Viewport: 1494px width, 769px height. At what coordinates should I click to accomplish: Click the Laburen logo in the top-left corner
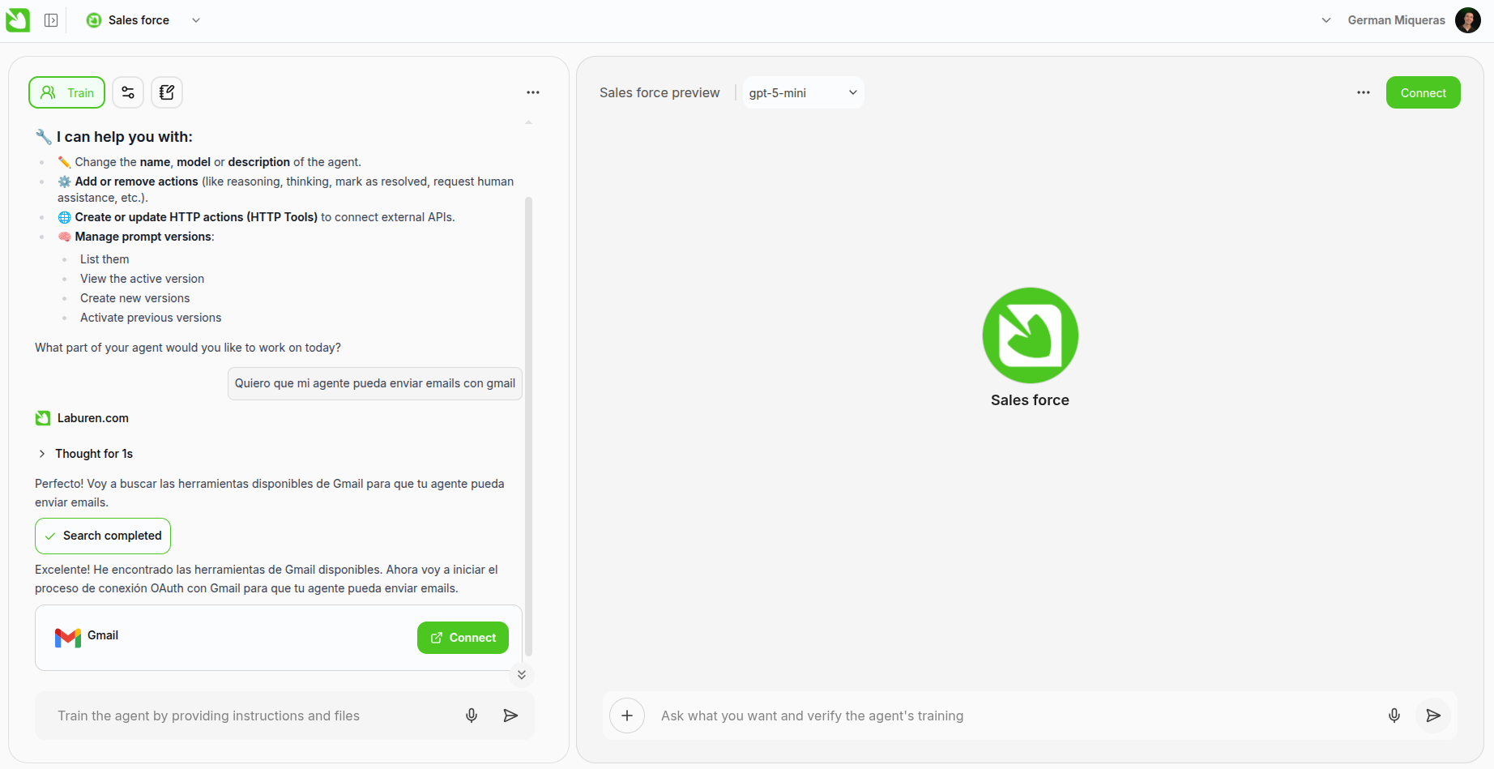[x=18, y=20]
